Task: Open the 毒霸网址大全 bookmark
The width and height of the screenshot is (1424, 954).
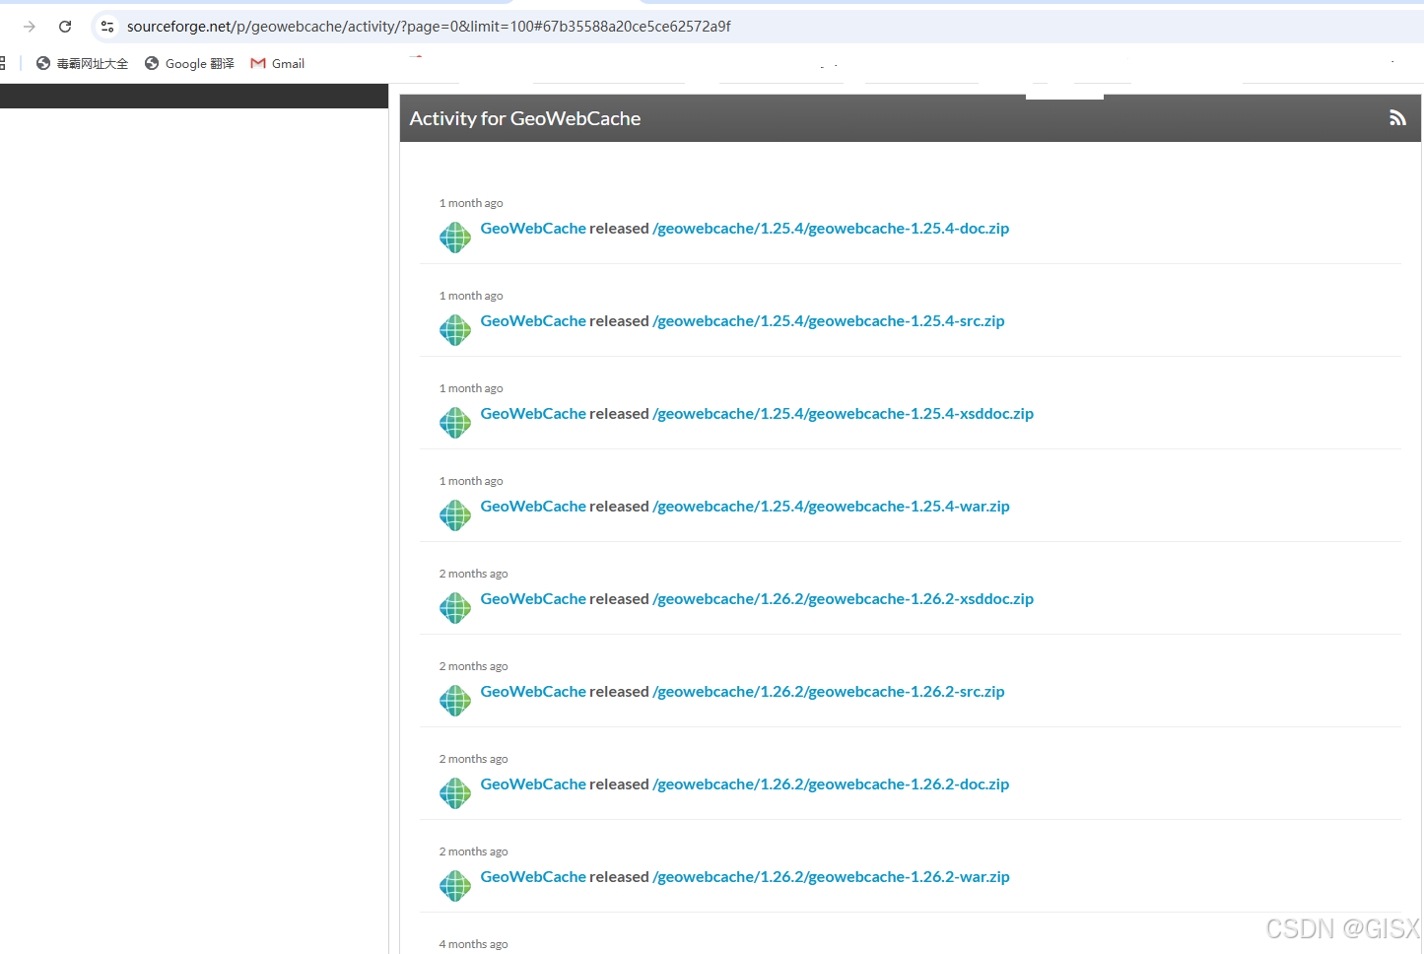Action: (82, 63)
